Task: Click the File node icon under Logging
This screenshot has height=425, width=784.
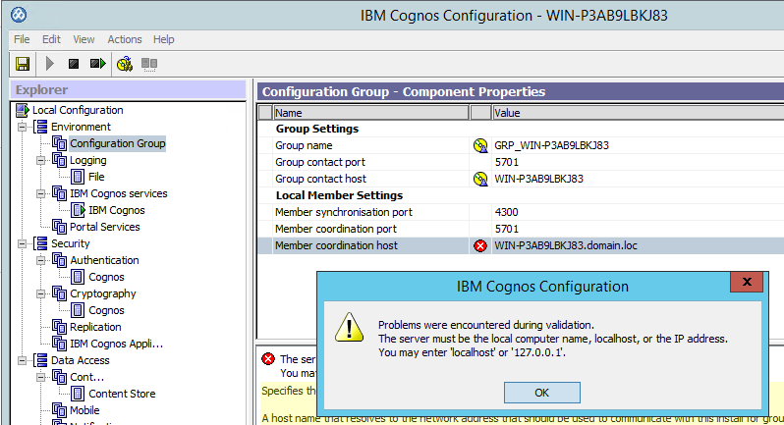Action: 78,177
